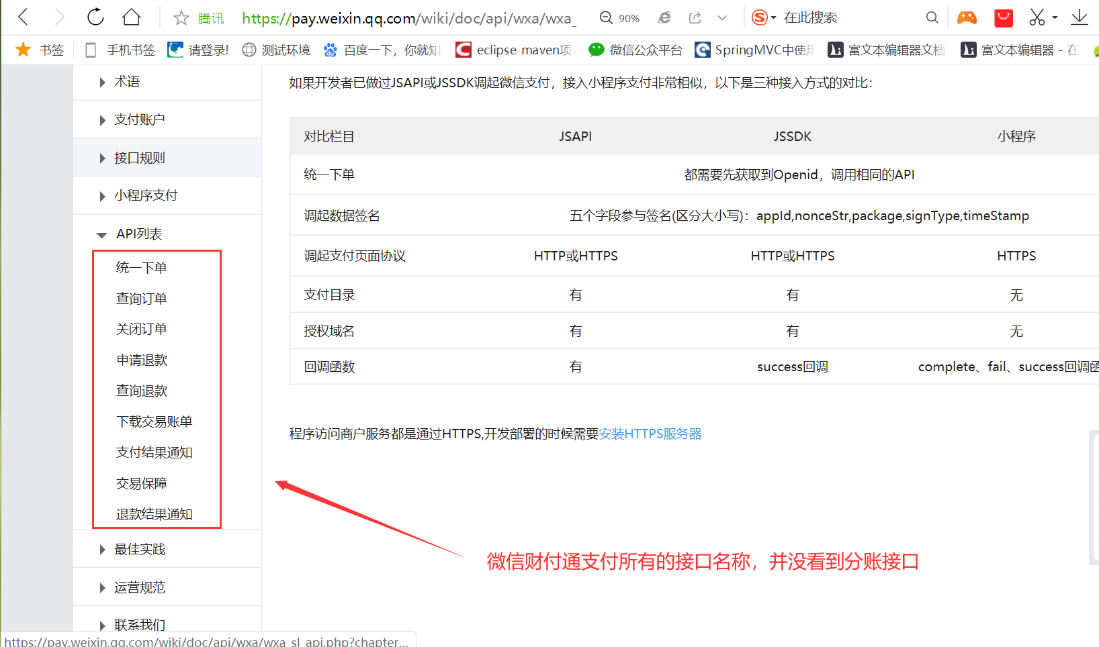1099x647 pixels.
Task: Click the JSSDK column header
Action: 793,136
